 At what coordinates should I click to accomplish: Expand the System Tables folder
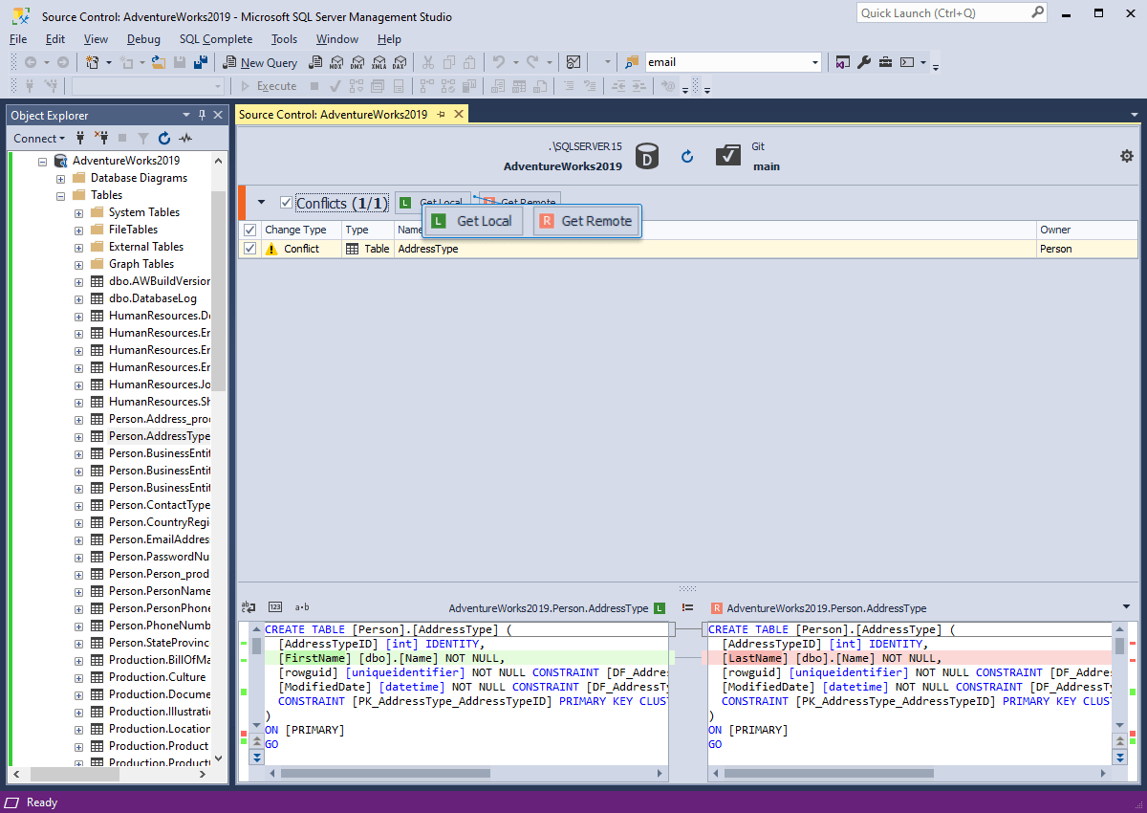pos(79,212)
